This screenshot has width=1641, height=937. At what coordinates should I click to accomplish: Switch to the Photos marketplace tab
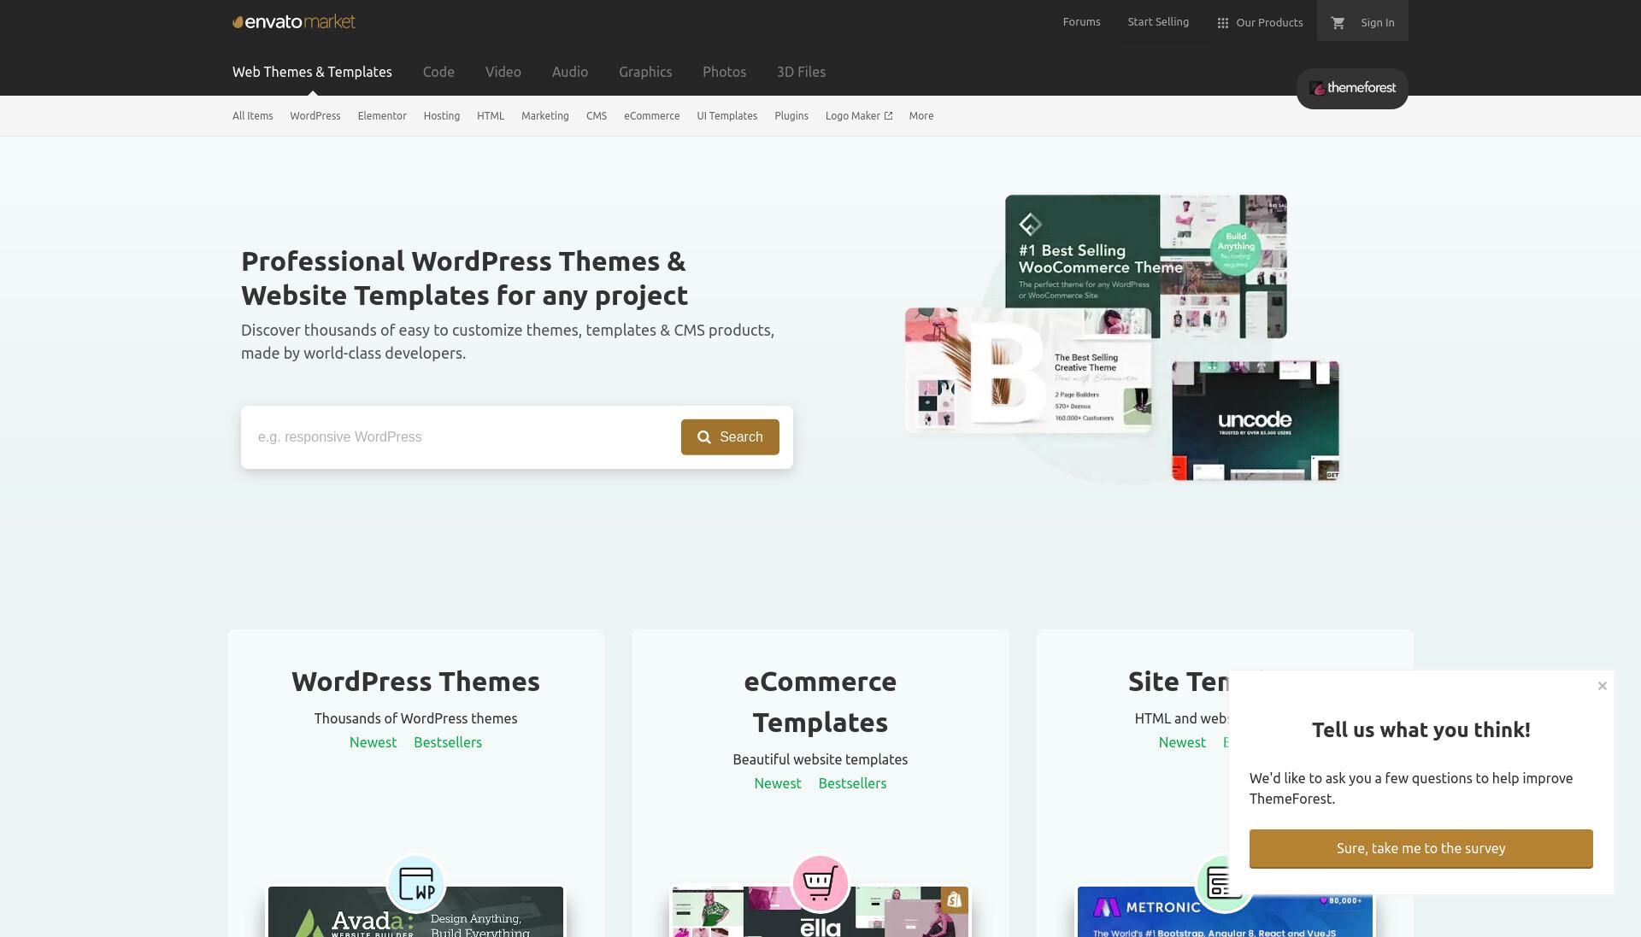click(x=724, y=72)
